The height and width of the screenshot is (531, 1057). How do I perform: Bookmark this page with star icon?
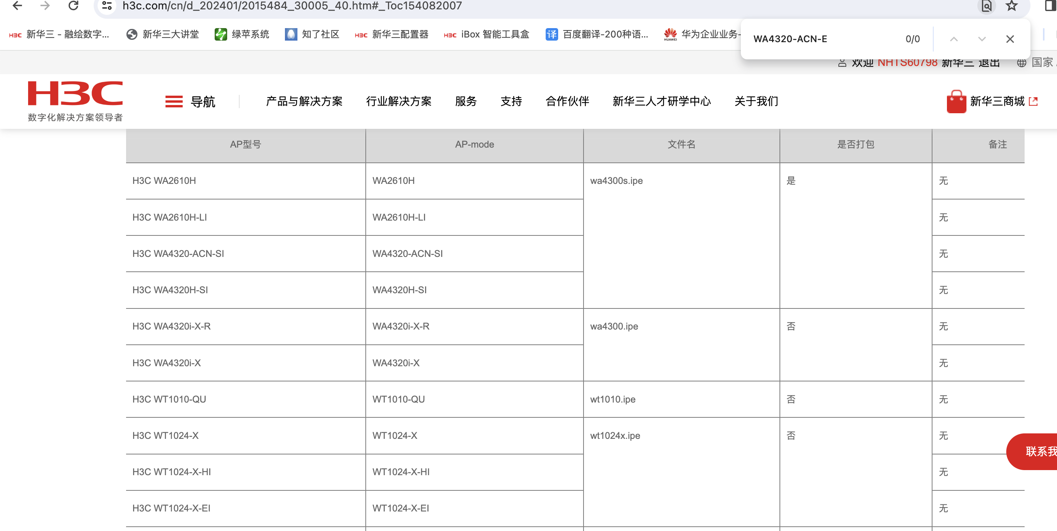(1011, 6)
